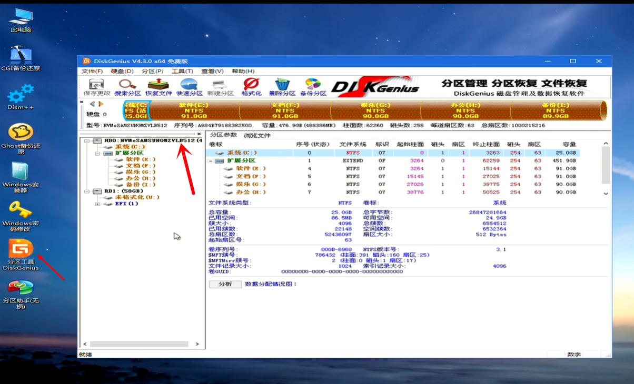This screenshot has height=384, width=634.
Task: Collapse the HD0 NVMe SAMSUNG disk node
Action: point(86,140)
